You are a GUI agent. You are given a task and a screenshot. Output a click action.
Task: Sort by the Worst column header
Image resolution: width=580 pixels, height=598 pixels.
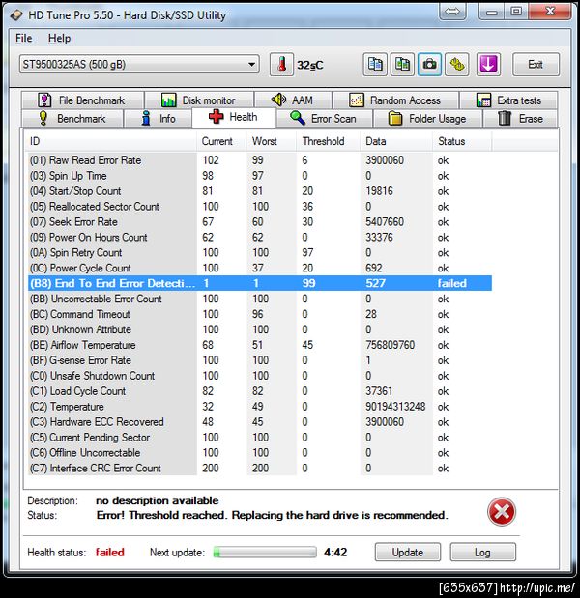(x=272, y=141)
